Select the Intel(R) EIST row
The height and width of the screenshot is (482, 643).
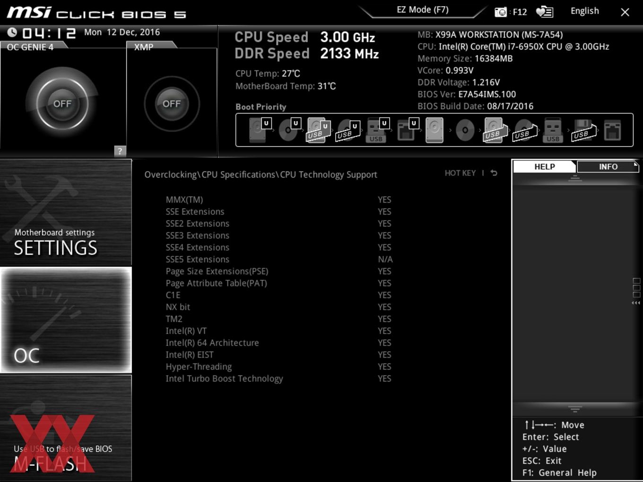(x=279, y=354)
